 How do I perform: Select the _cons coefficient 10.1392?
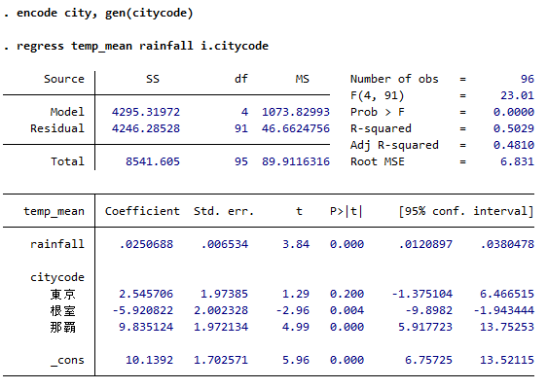click(149, 360)
